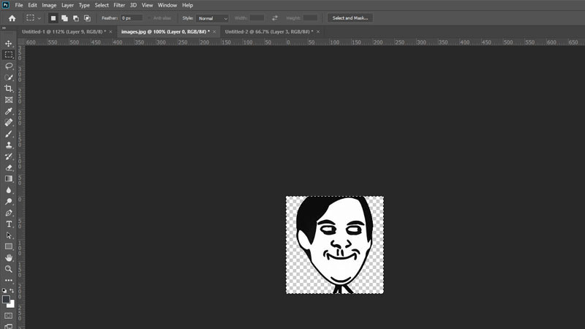Reset default foreground and background colors
Screen dimensions: 585x329
pos(4,290)
